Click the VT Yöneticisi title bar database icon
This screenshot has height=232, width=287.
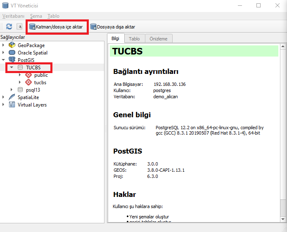(x=5, y=5)
